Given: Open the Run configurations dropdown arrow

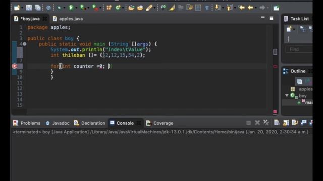Looking at the screenshot, I should pyautogui.click(x=76, y=8).
